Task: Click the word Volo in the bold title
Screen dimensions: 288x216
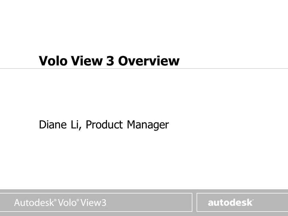Action: click(x=53, y=61)
